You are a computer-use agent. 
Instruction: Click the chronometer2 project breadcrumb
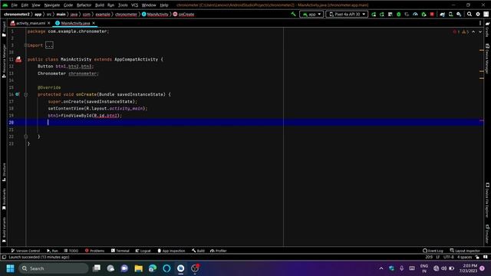[16, 14]
